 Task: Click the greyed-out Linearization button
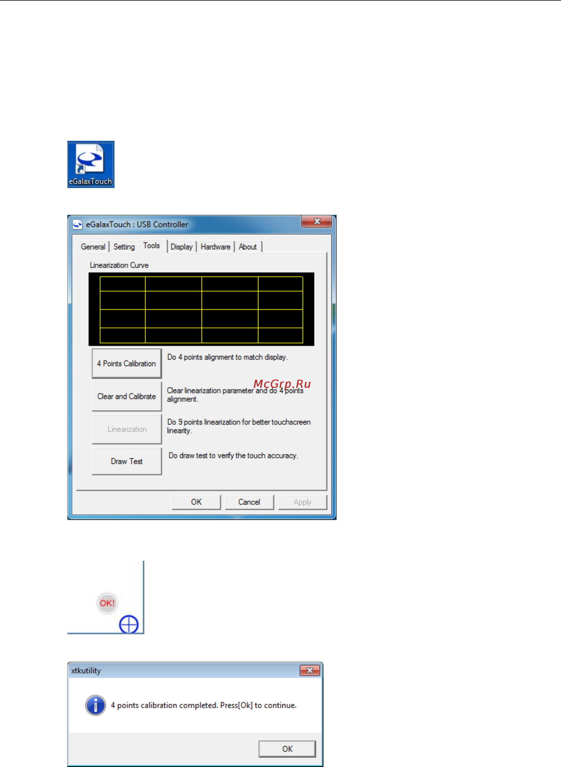127,429
